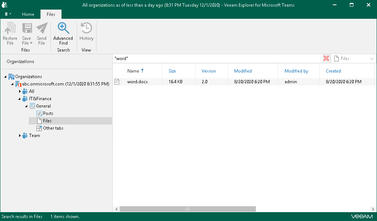Viewport: 377px width, 221px height.
Task: Open the History view
Action: [x=86, y=32]
